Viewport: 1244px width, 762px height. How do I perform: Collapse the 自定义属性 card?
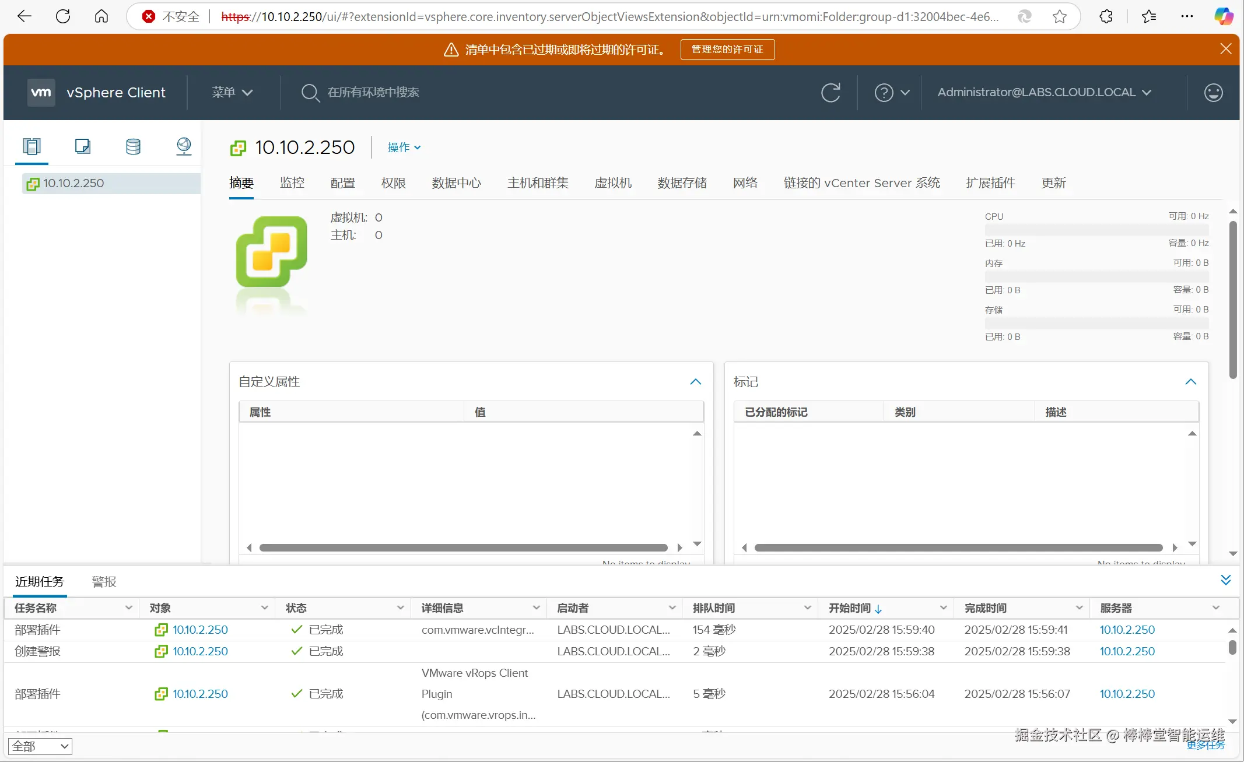[x=695, y=382]
